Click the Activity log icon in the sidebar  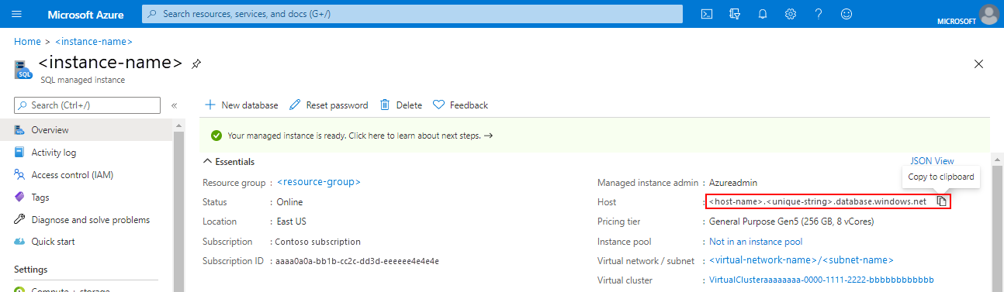[20, 153]
